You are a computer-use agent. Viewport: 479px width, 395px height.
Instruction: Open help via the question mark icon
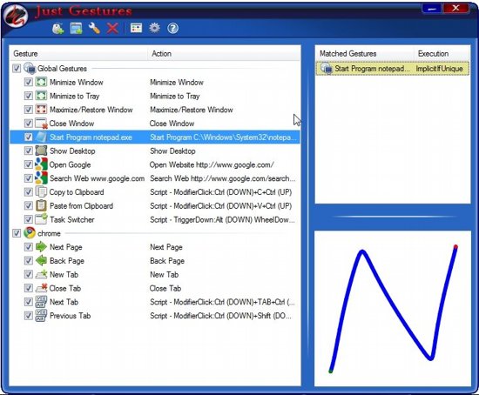pos(173,29)
